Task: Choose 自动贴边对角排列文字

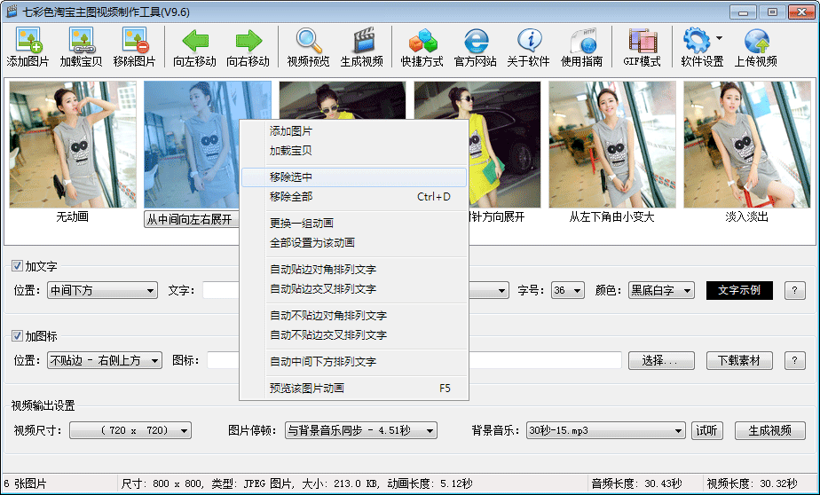Action: (354, 269)
